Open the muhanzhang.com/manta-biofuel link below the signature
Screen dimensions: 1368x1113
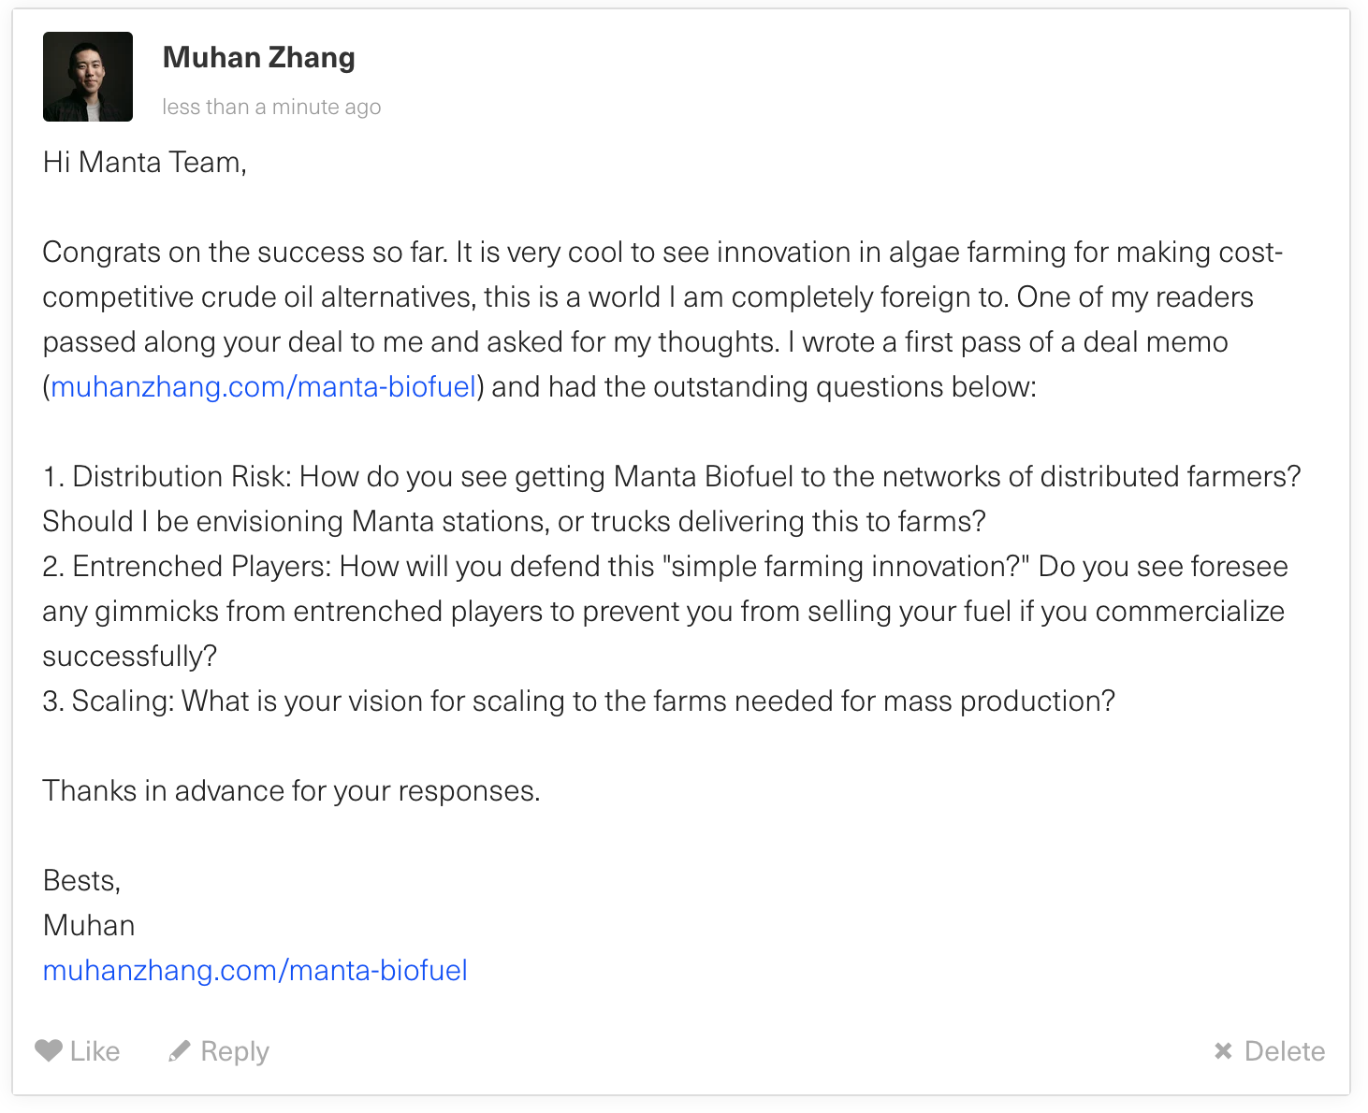[255, 970]
